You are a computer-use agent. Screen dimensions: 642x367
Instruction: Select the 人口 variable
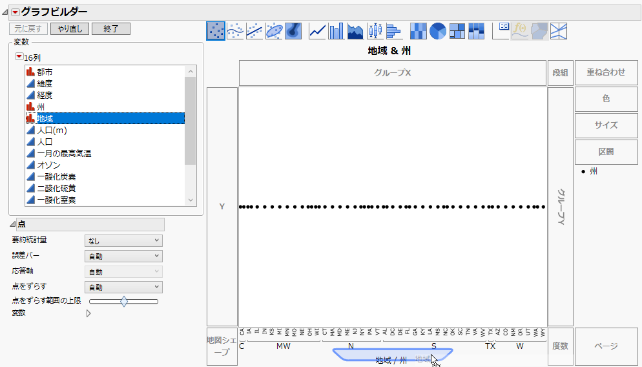pos(45,142)
